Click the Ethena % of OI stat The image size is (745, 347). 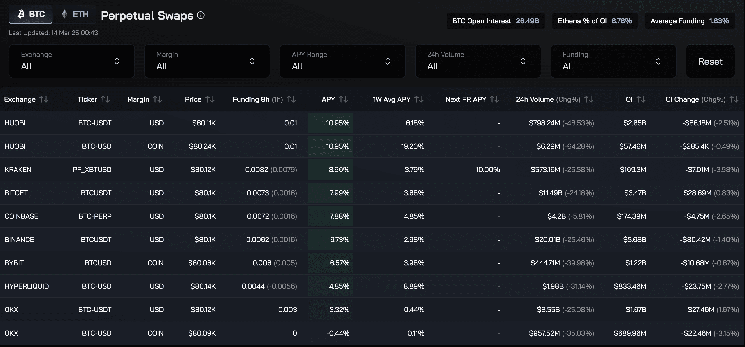595,21
